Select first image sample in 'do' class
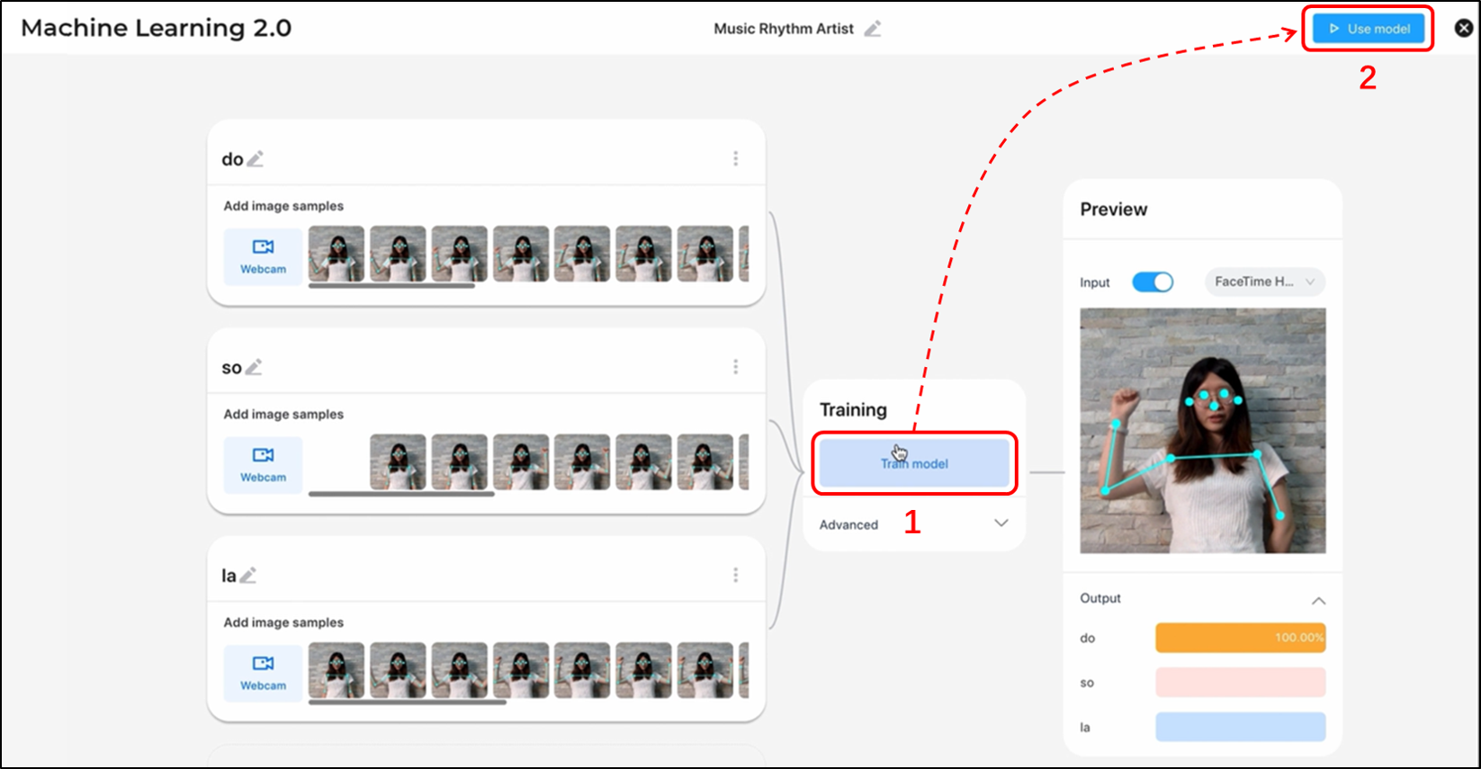The height and width of the screenshot is (769, 1481). [x=337, y=254]
